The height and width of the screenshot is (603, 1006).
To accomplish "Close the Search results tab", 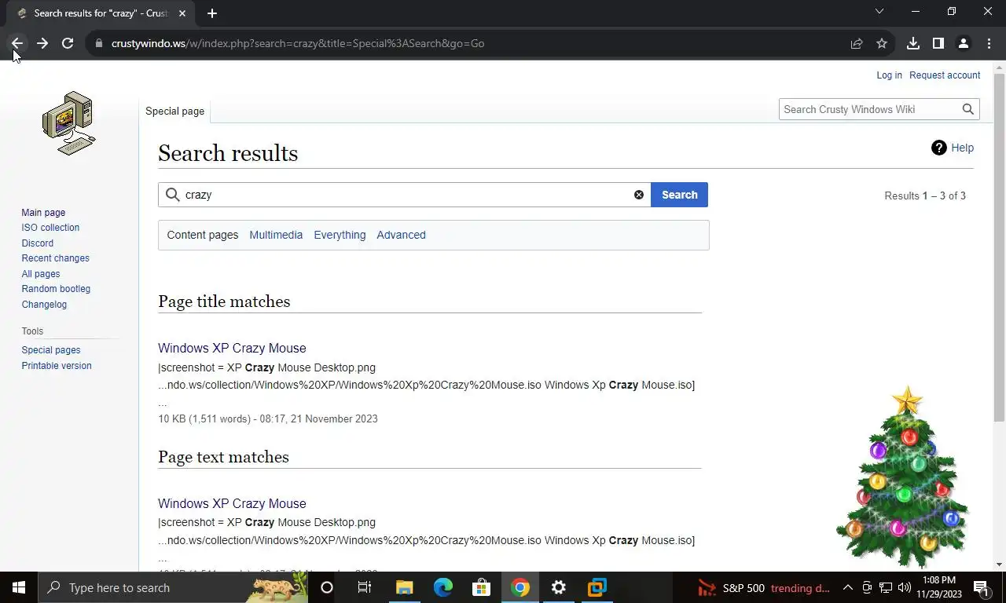I will click(182, 13).
